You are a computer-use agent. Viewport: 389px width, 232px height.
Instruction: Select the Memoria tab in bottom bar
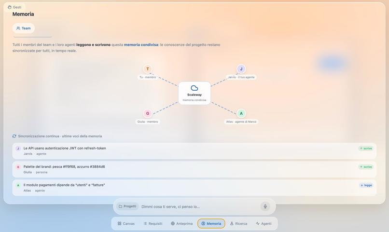pyautogui.click(x=211, y=224)
